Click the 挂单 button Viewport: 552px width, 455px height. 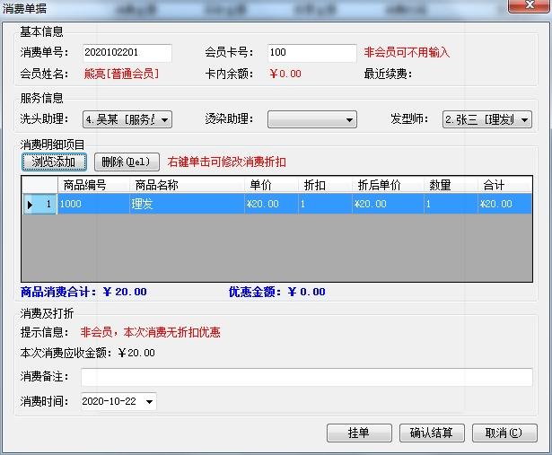pyautogui.click(x=359, y=433)
